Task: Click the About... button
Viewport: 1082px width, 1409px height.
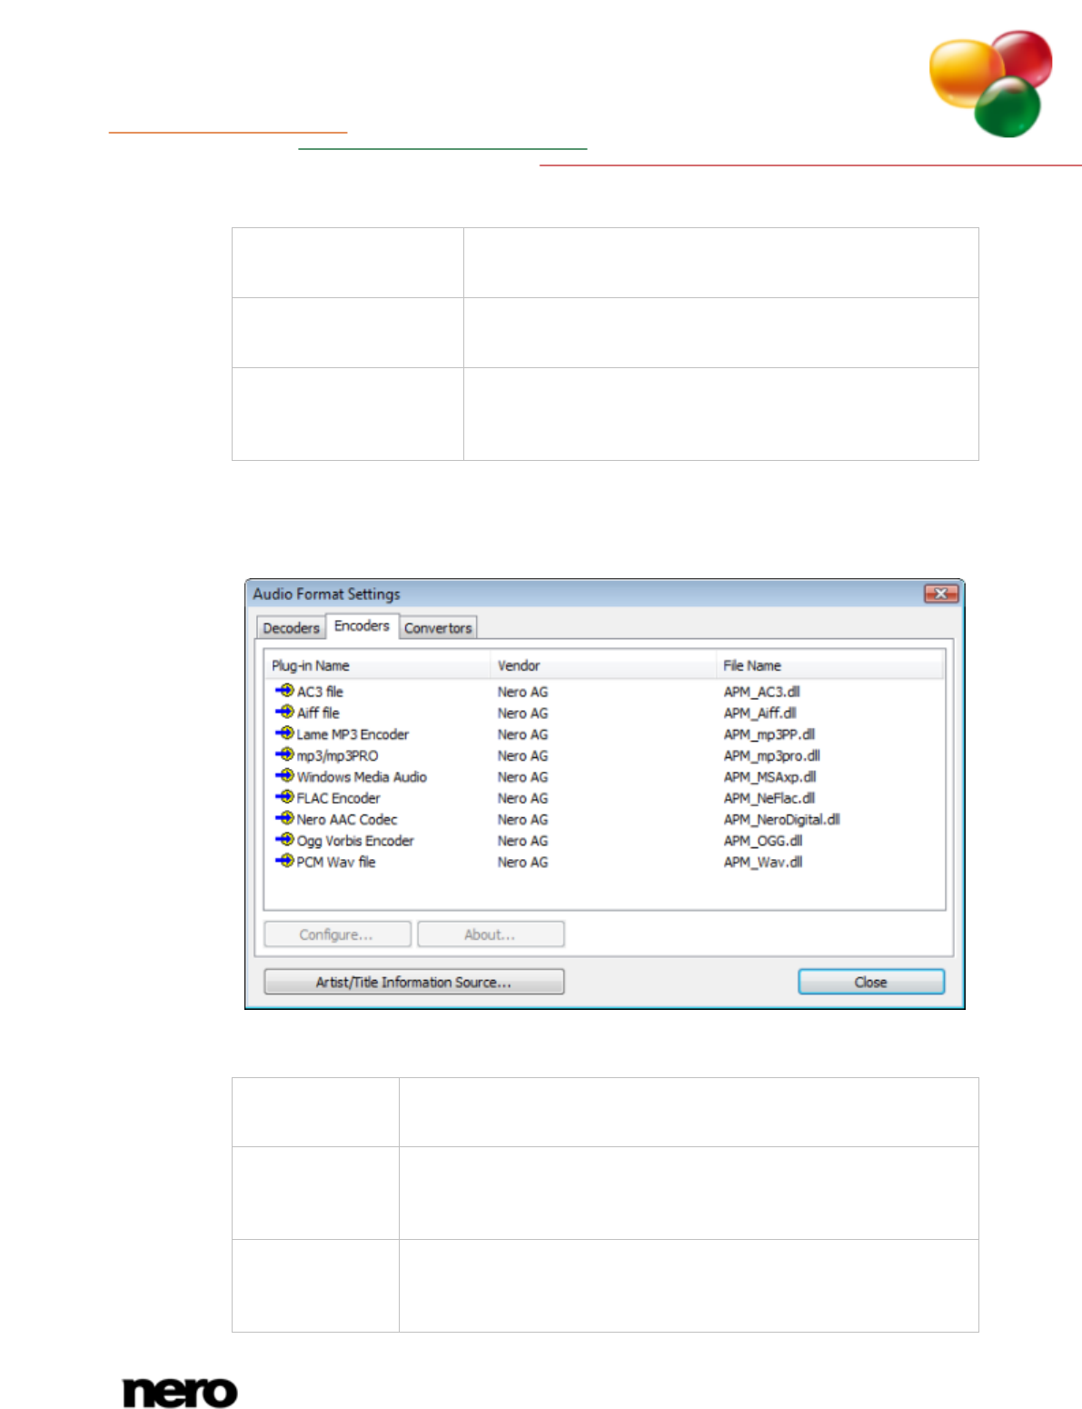Action: (x=491, y=934)
